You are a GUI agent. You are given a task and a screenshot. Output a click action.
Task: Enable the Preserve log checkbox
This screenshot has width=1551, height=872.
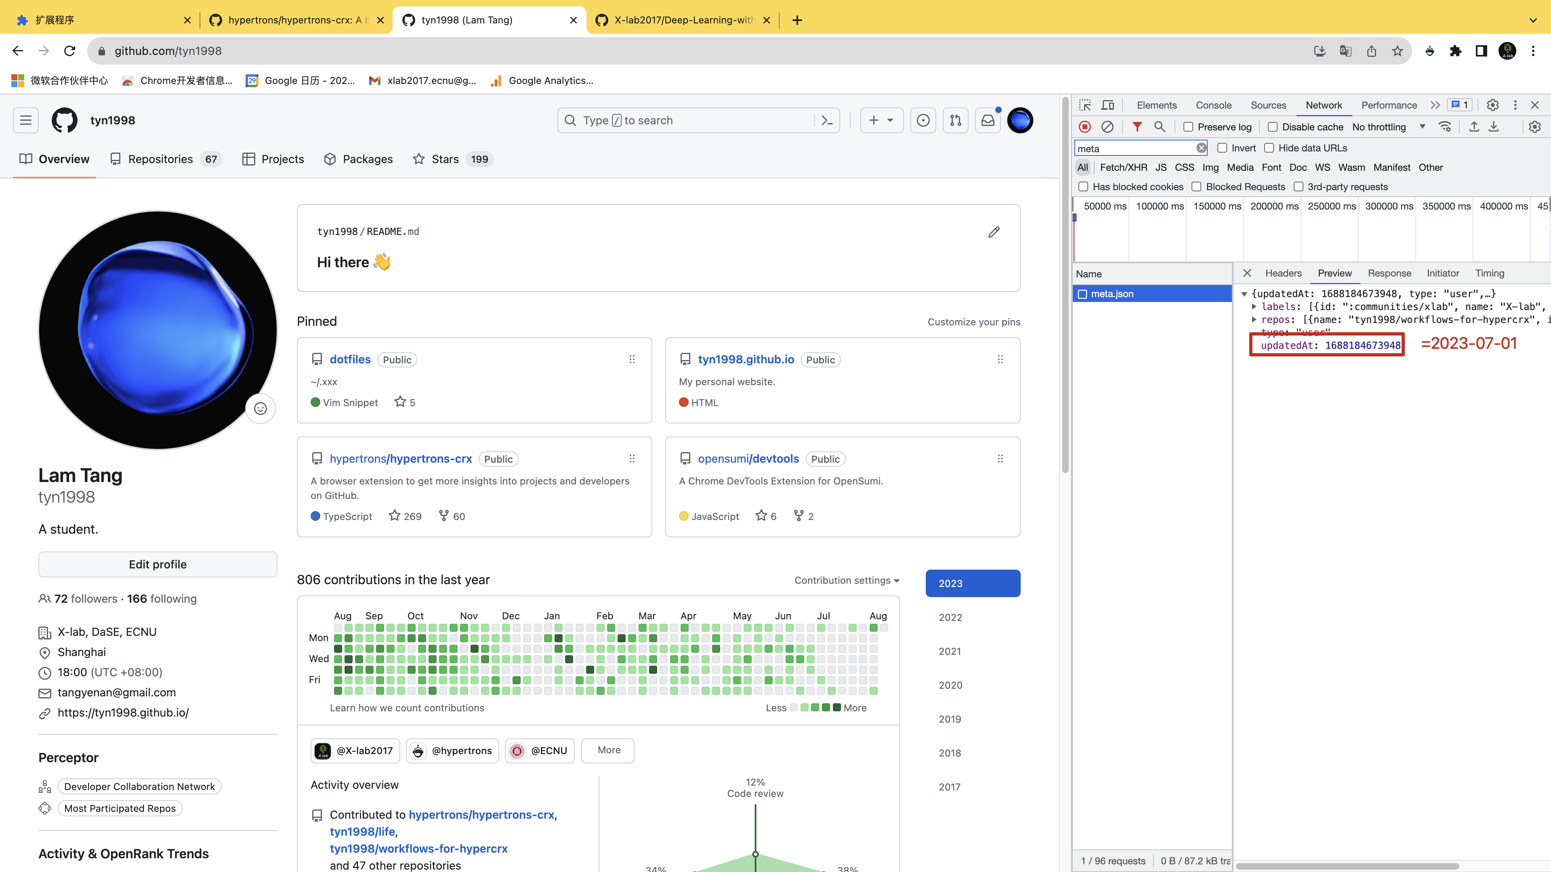(x=1188, y=127)
